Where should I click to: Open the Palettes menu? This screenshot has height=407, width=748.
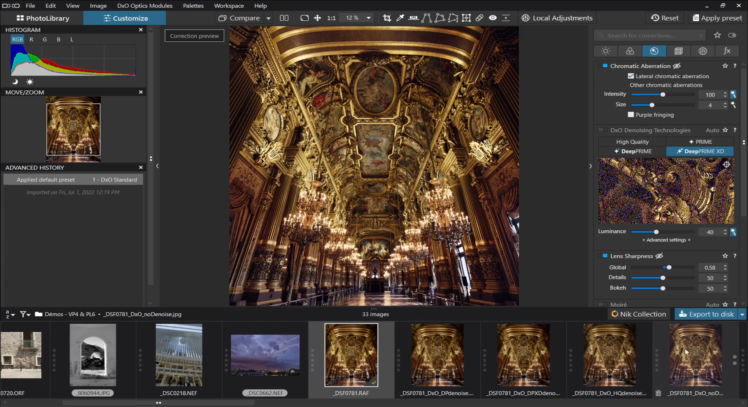(x=193, y=5)
